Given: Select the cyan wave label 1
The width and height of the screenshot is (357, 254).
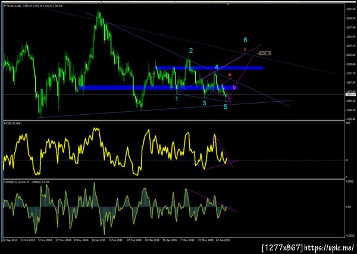Looking at the screenshot, I should [177, 99].
